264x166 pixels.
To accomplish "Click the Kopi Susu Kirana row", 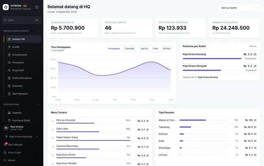I will 100,155.
